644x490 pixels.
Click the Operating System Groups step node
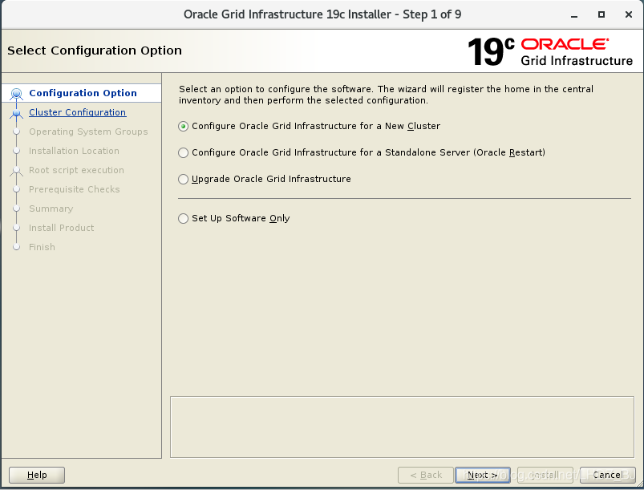click(x=16, y=132)
